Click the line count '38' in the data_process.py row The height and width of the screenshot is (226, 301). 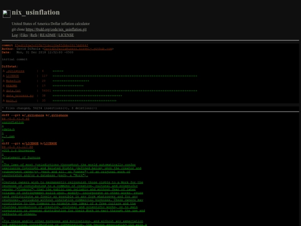(x=44, y=96)
